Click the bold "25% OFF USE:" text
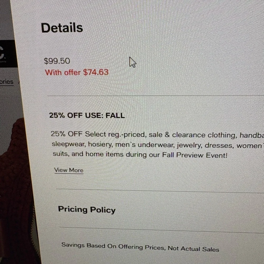This screenshot has height=264, width=264. click(x=76, y=115)
